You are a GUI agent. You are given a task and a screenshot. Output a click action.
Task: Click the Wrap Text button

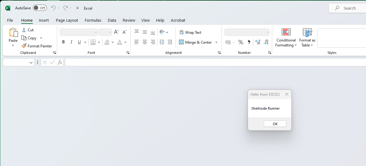190,33
